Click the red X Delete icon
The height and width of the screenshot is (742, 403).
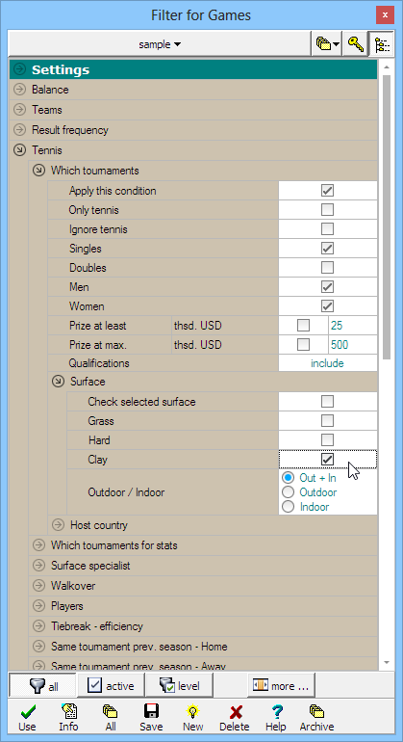235,711
